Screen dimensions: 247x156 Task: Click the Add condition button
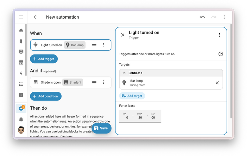point(46,96)
